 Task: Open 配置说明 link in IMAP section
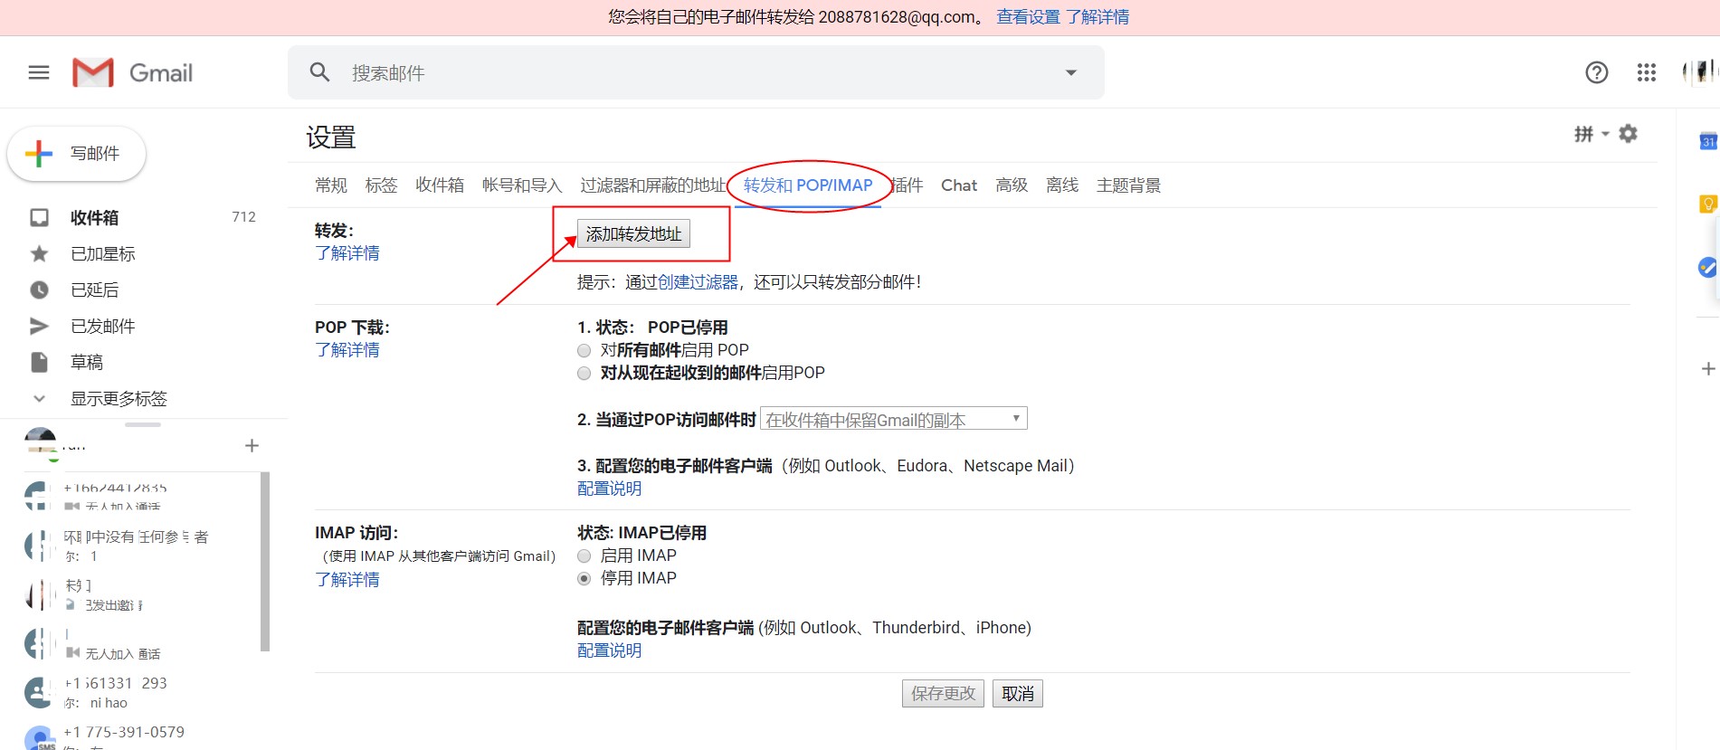click(610, 650)
